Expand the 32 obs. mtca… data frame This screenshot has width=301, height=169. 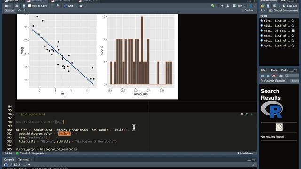pos(261,31)
